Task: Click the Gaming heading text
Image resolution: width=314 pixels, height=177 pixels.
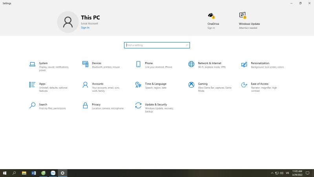Action: (x=203, y=84)
